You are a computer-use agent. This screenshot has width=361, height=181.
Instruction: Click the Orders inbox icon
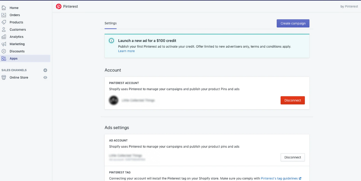[x=4, y=15]
